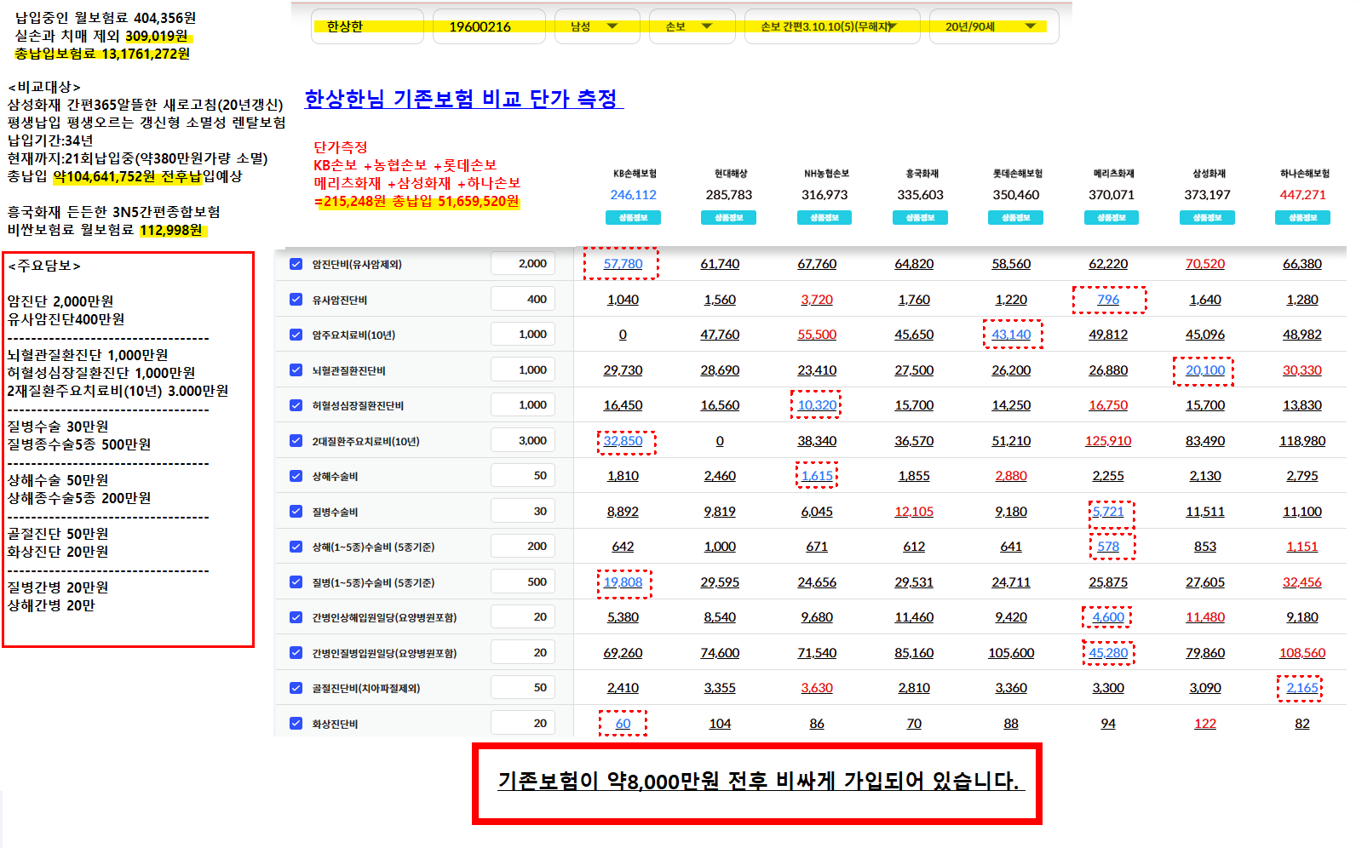Edit the 2,000 amount for 암진단비
This screenshot has height=848, width=1356.
coord(523,264)
